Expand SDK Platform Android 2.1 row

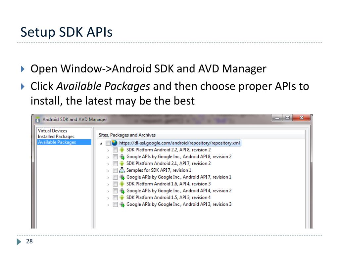point(108,164)
